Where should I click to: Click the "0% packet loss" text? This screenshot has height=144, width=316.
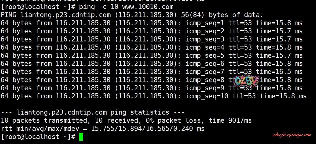coord(173,120)
